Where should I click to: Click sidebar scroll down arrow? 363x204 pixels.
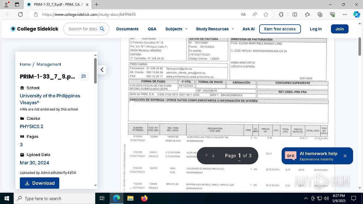tap(95, 186)
